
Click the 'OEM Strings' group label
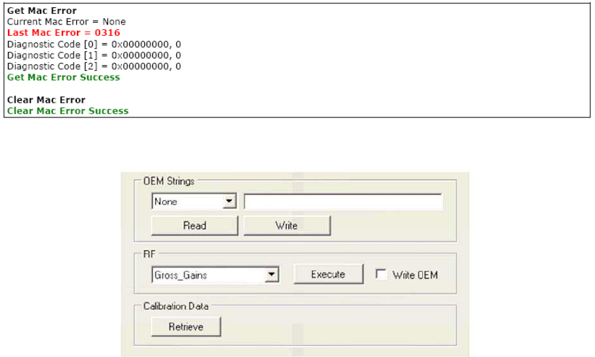pyautogui.click(x=169, y=181)
